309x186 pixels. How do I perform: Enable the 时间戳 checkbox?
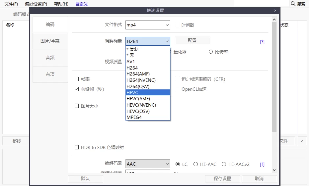(177, 25)
